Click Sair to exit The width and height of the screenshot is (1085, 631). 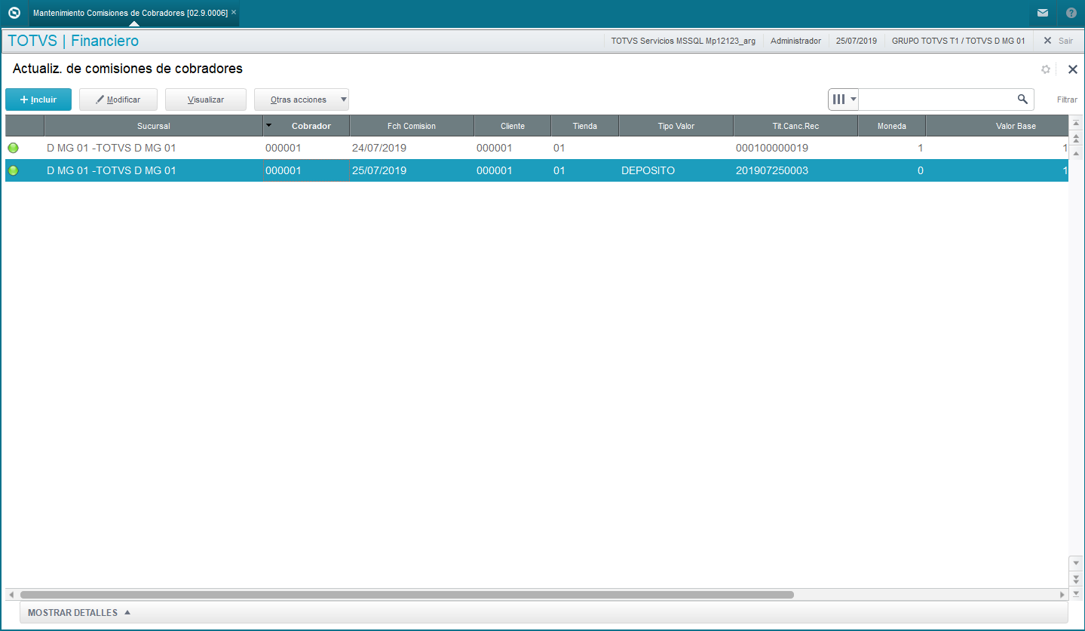[x=1059, y=41]
